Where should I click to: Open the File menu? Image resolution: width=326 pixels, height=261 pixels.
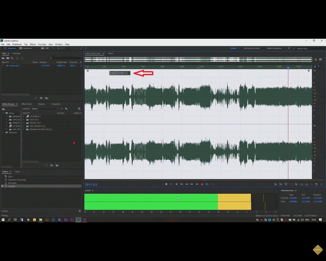pyautogui.click(x=3, y=44)
